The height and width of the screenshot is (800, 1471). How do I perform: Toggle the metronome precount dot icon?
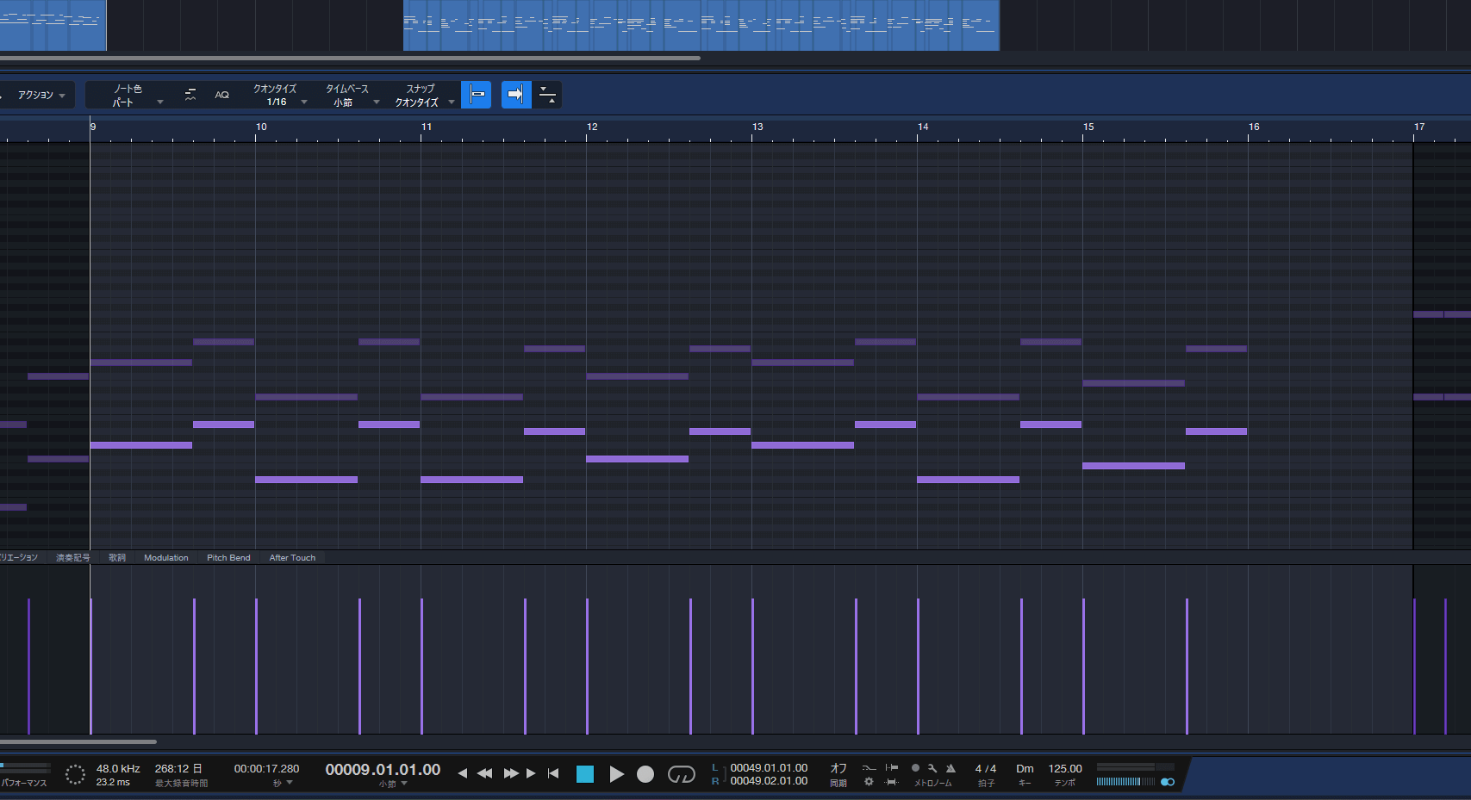(915, 767)
